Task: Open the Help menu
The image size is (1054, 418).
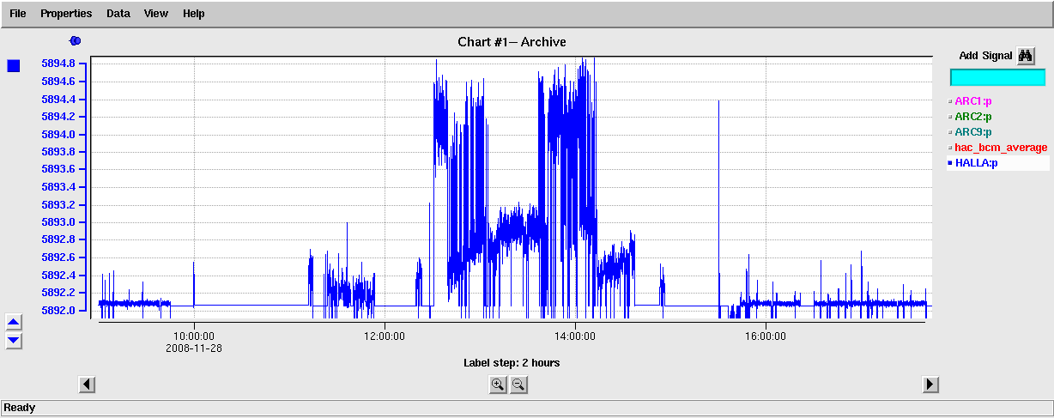Action: pos(194,14)
